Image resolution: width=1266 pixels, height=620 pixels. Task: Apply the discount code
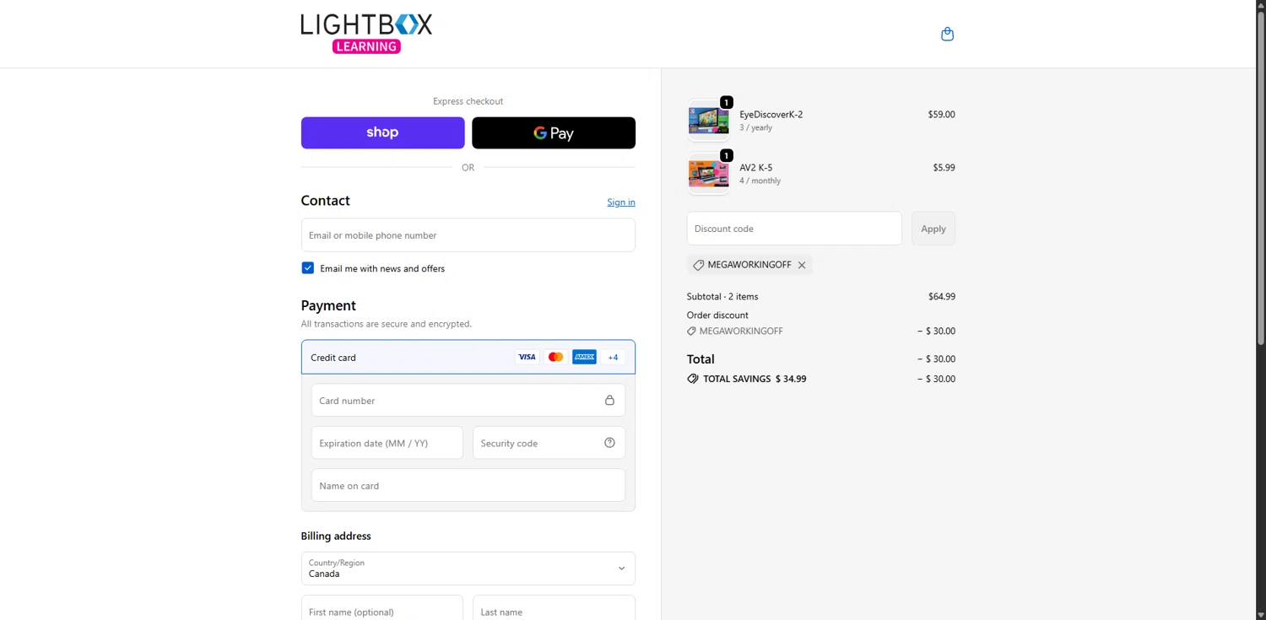coord(933,229)
